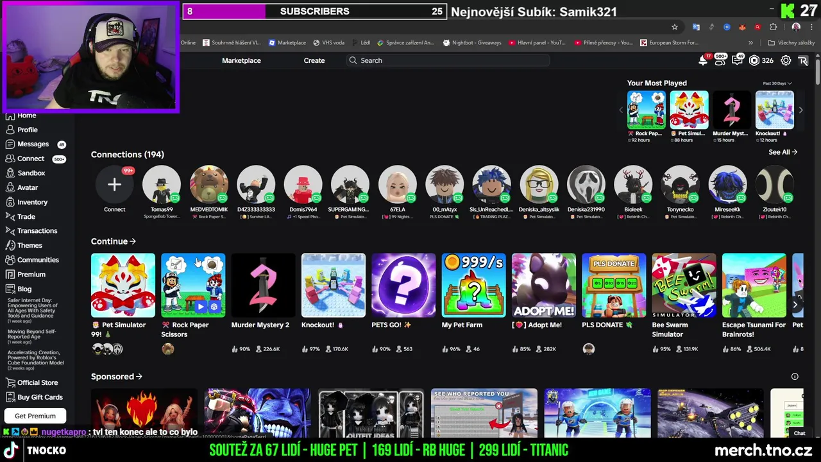The width and height of the screenshot is (821, 462).
Task: Open Blog in the sidebar
Action: point(24,289)
